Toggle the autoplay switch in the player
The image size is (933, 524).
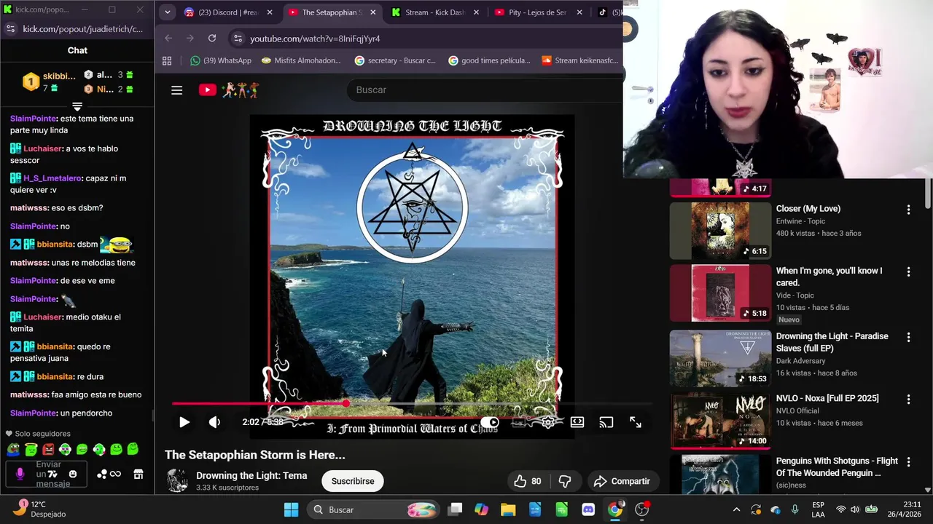pyautogui.click(x=490, y=422)
